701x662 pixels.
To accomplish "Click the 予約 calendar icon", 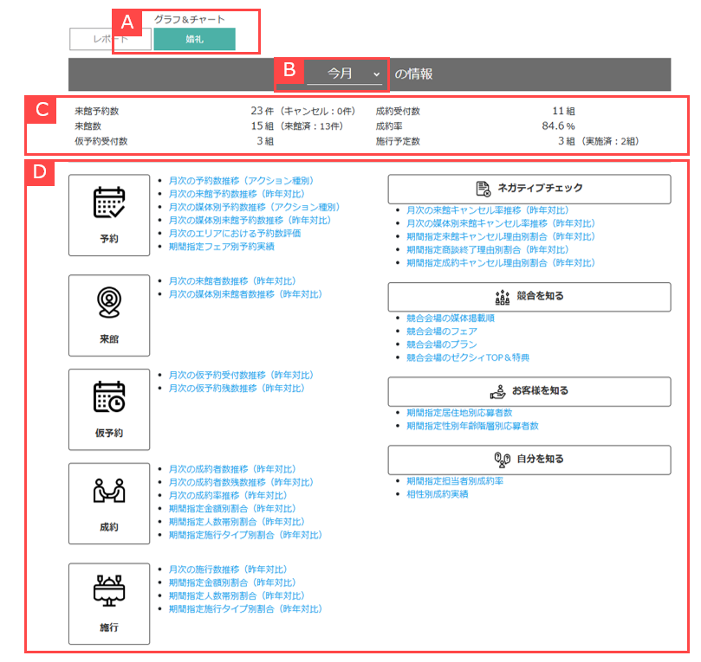I will 109,202.
